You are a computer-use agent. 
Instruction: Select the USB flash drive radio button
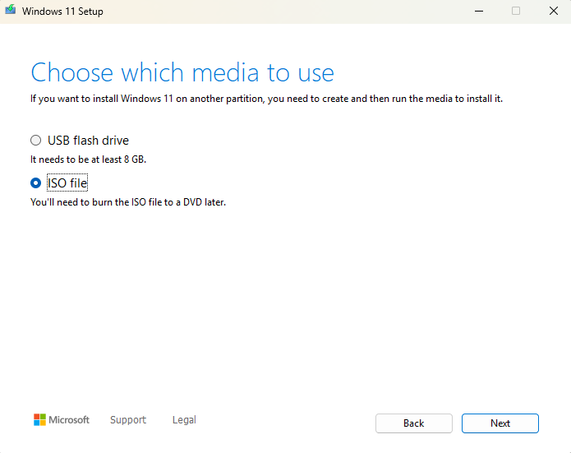(35, 141)
